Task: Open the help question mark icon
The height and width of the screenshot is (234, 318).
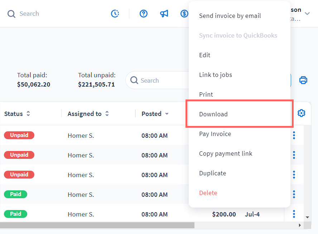Action: click(x=144, y=14)
